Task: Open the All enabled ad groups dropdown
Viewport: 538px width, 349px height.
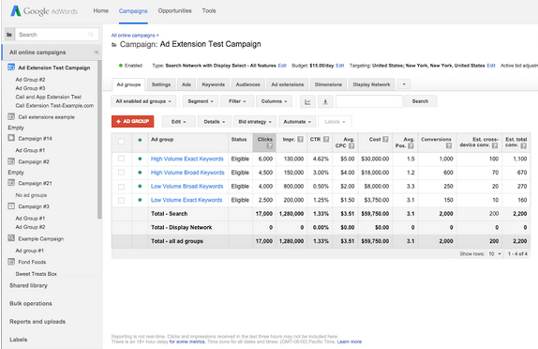Action: click(x=143, y=101)
